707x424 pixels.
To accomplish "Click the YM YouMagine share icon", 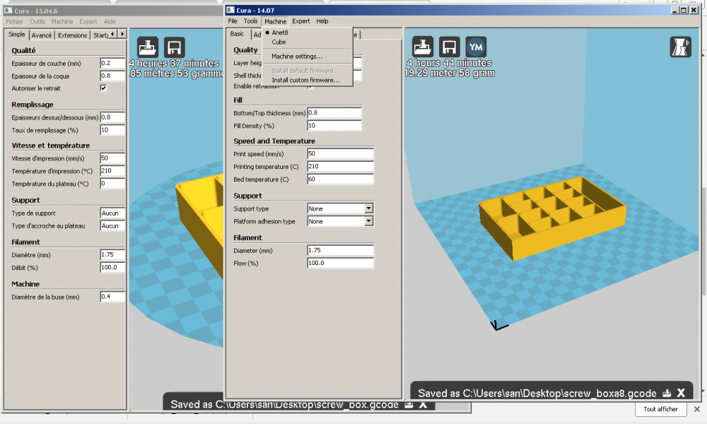I will point(476,47).
